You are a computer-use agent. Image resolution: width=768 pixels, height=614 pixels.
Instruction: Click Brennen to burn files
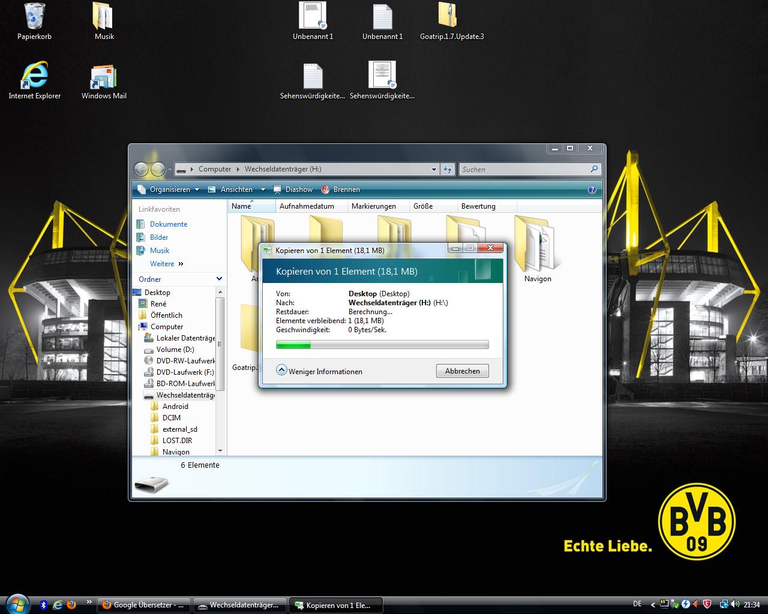point(341,189)
